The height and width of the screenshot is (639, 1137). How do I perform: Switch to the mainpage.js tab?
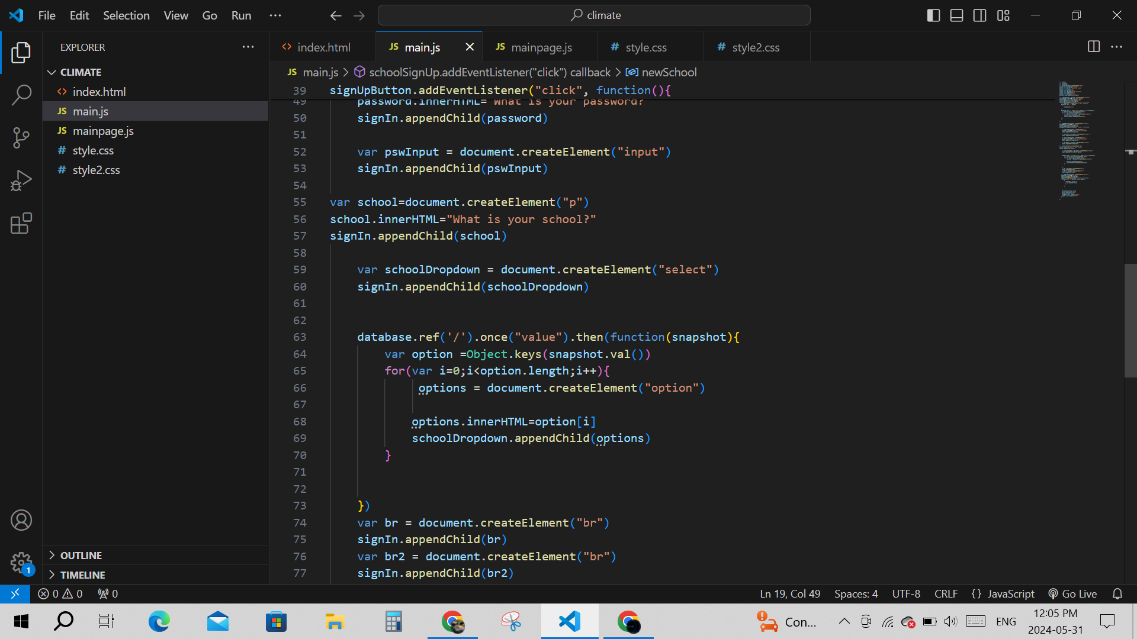tap(541, 47)
